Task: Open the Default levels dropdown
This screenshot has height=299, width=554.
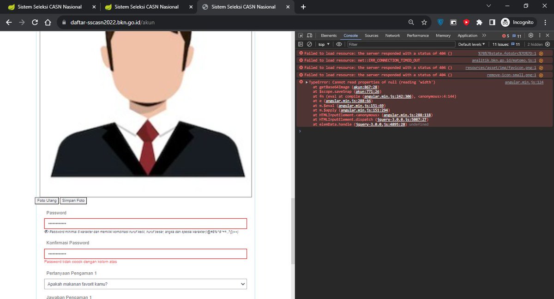Action: coord(471,44)
